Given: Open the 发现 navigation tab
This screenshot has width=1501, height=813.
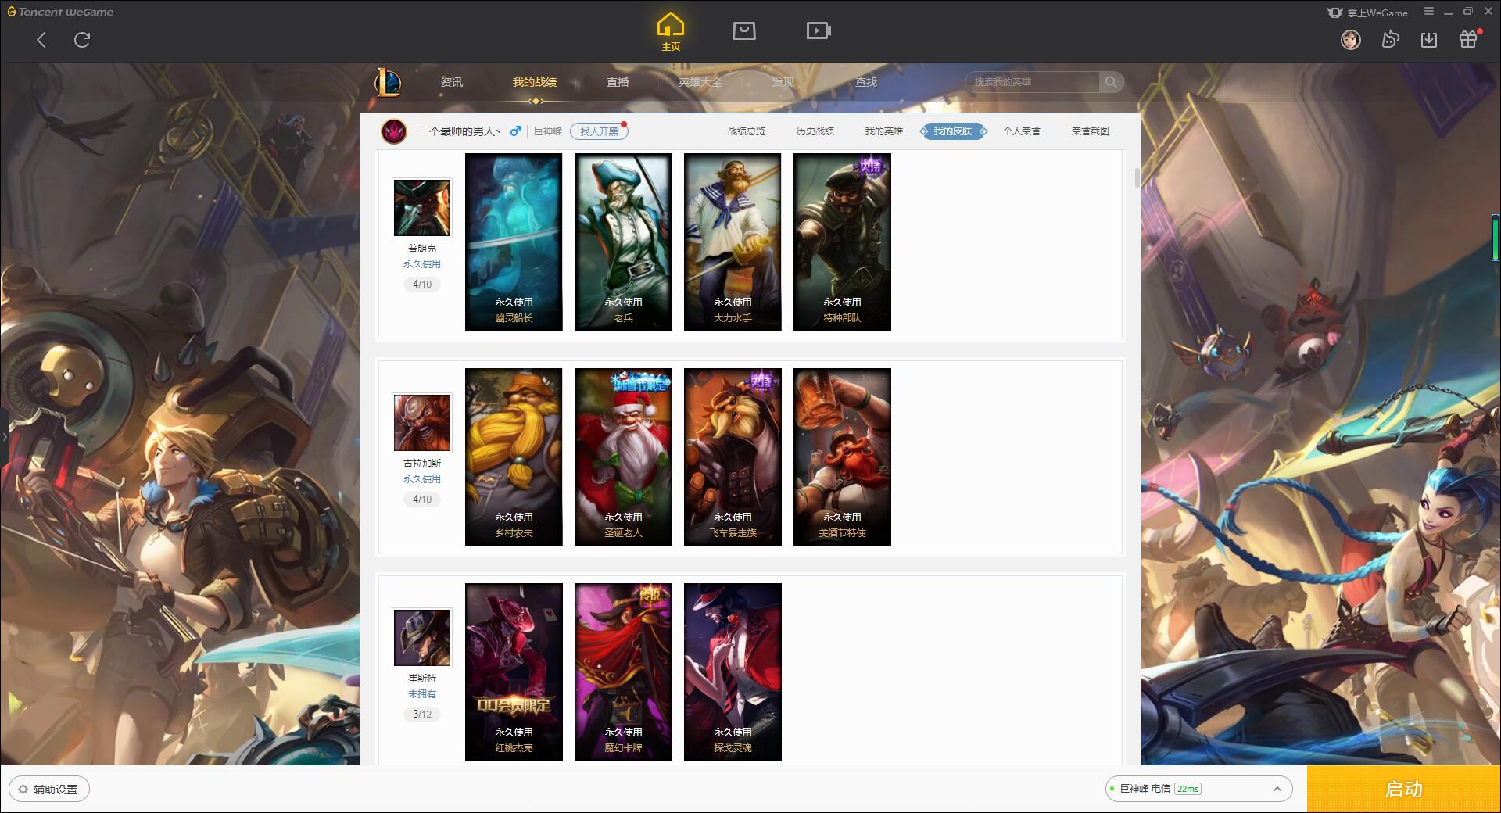Looking at the screenshot, I should [x=783, y=82].
